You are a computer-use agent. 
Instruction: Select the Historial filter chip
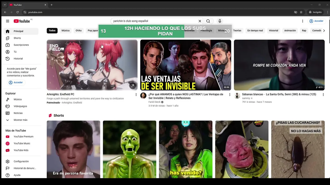click(274, 31)
